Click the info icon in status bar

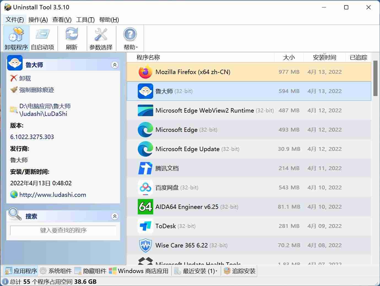pyautogui.click(x=5, y=282)
